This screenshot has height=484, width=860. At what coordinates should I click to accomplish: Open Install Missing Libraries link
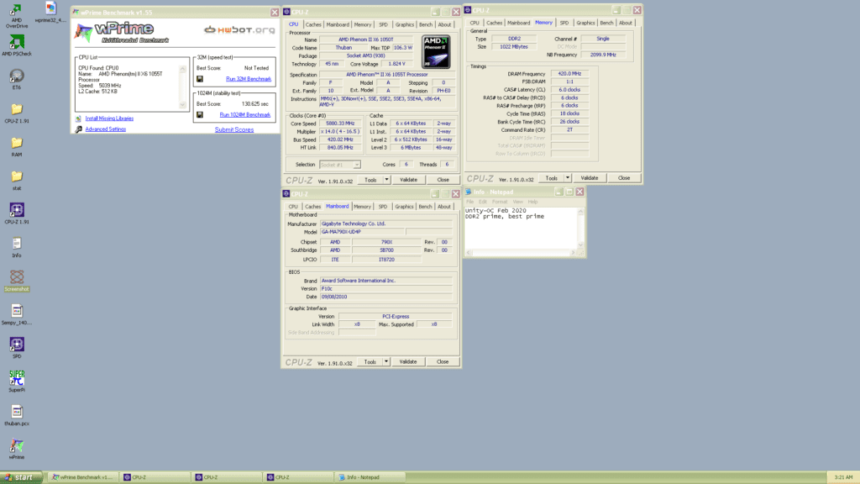109,118
